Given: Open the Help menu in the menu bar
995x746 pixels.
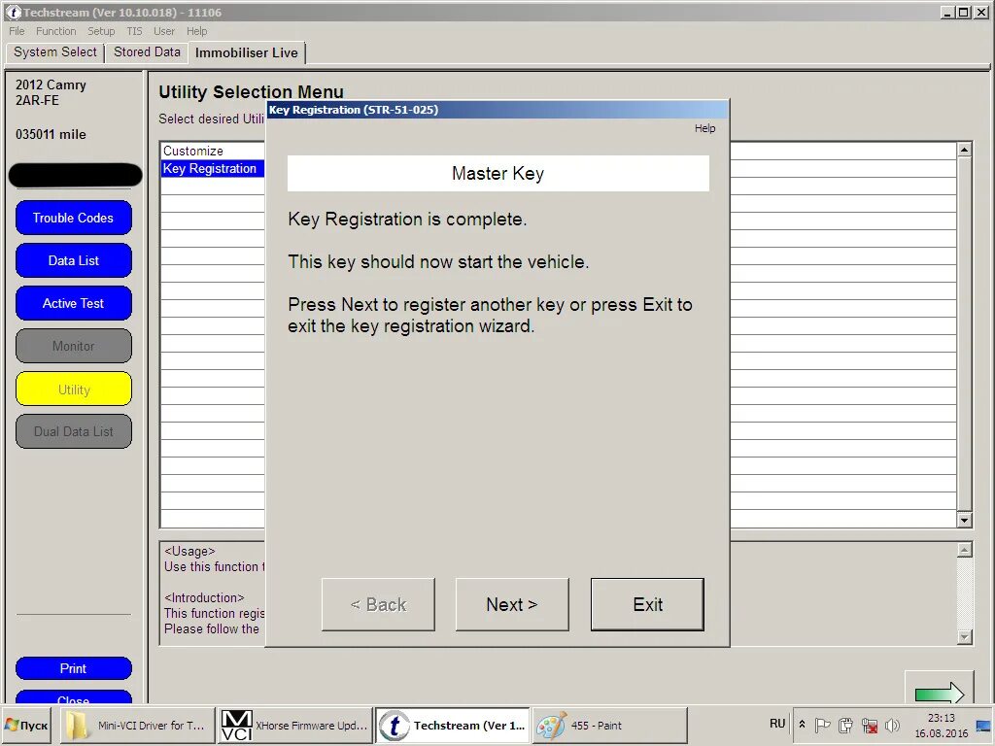Looking at the screenshot, I should [196, 31].
